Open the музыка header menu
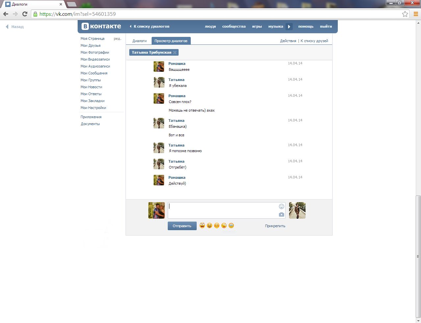421x323 pixels. [x=276, y=27]
